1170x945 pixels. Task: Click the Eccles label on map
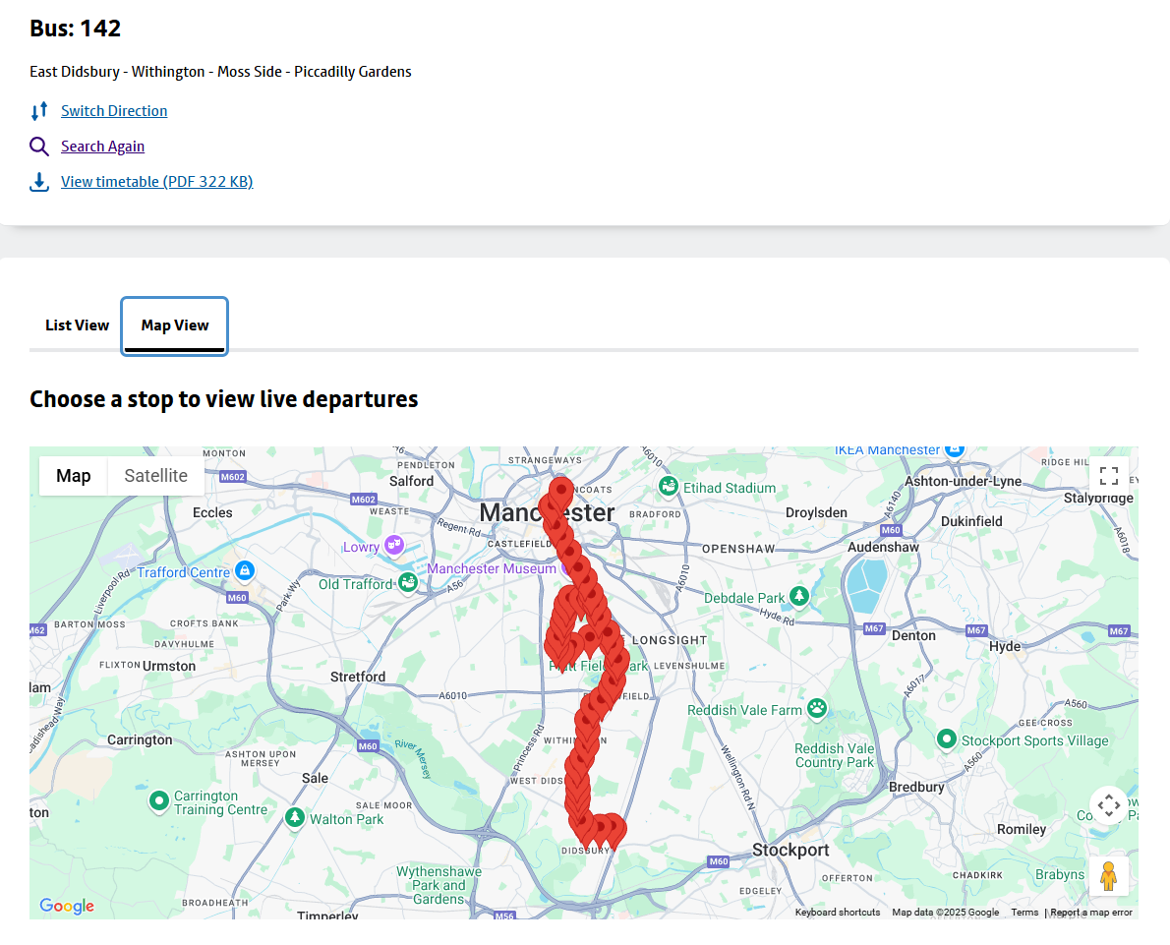coord(212,512)
